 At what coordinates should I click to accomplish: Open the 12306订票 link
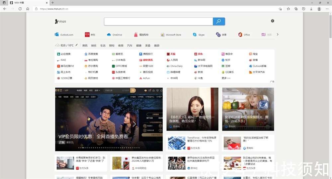(65, 78)
